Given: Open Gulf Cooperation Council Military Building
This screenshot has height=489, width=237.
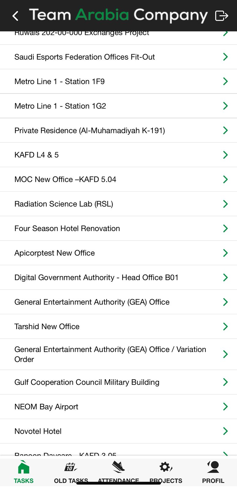Looking at the screenshot, I should 87,382.
